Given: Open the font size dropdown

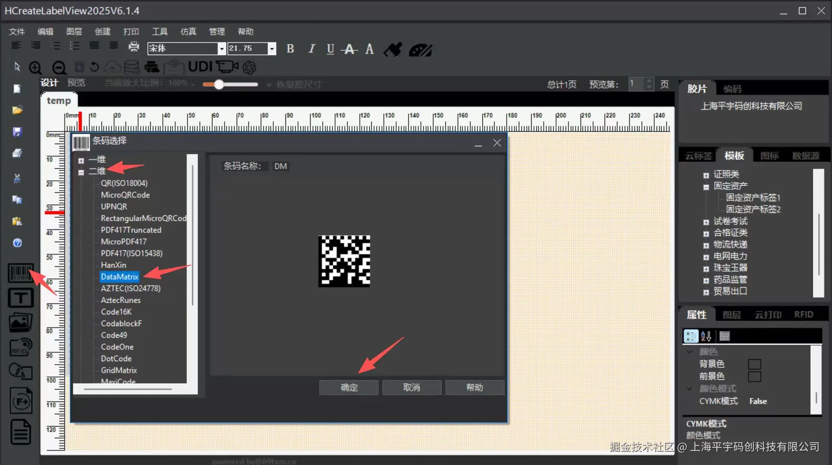Looking at the screenshot, I should [272, 48].
